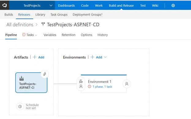
Task: Open the Retention tab
Action: coord(69,35)
